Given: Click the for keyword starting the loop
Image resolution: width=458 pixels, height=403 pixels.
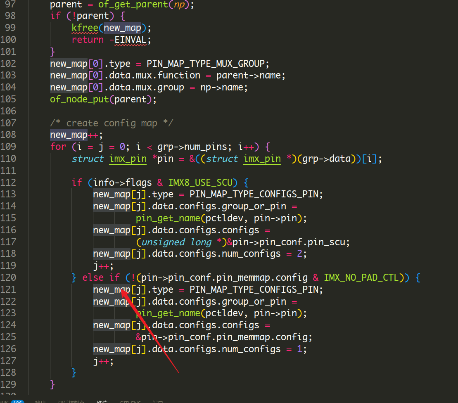Looking at the screenshot, I should [x=57, y=147].
